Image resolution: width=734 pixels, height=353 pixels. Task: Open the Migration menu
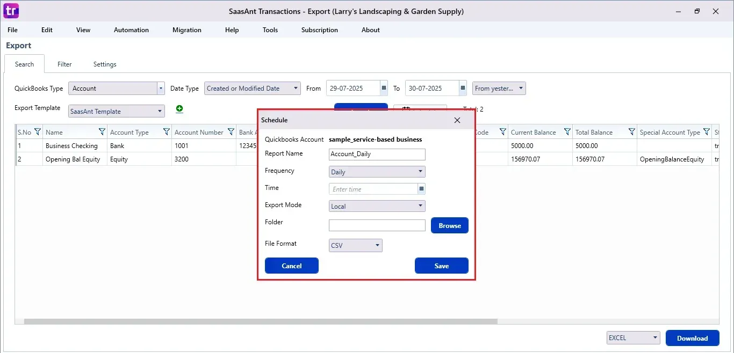tap(187, 30)
